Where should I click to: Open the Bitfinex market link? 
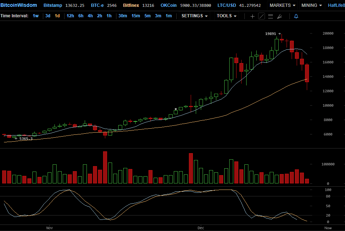pos(131,5)
